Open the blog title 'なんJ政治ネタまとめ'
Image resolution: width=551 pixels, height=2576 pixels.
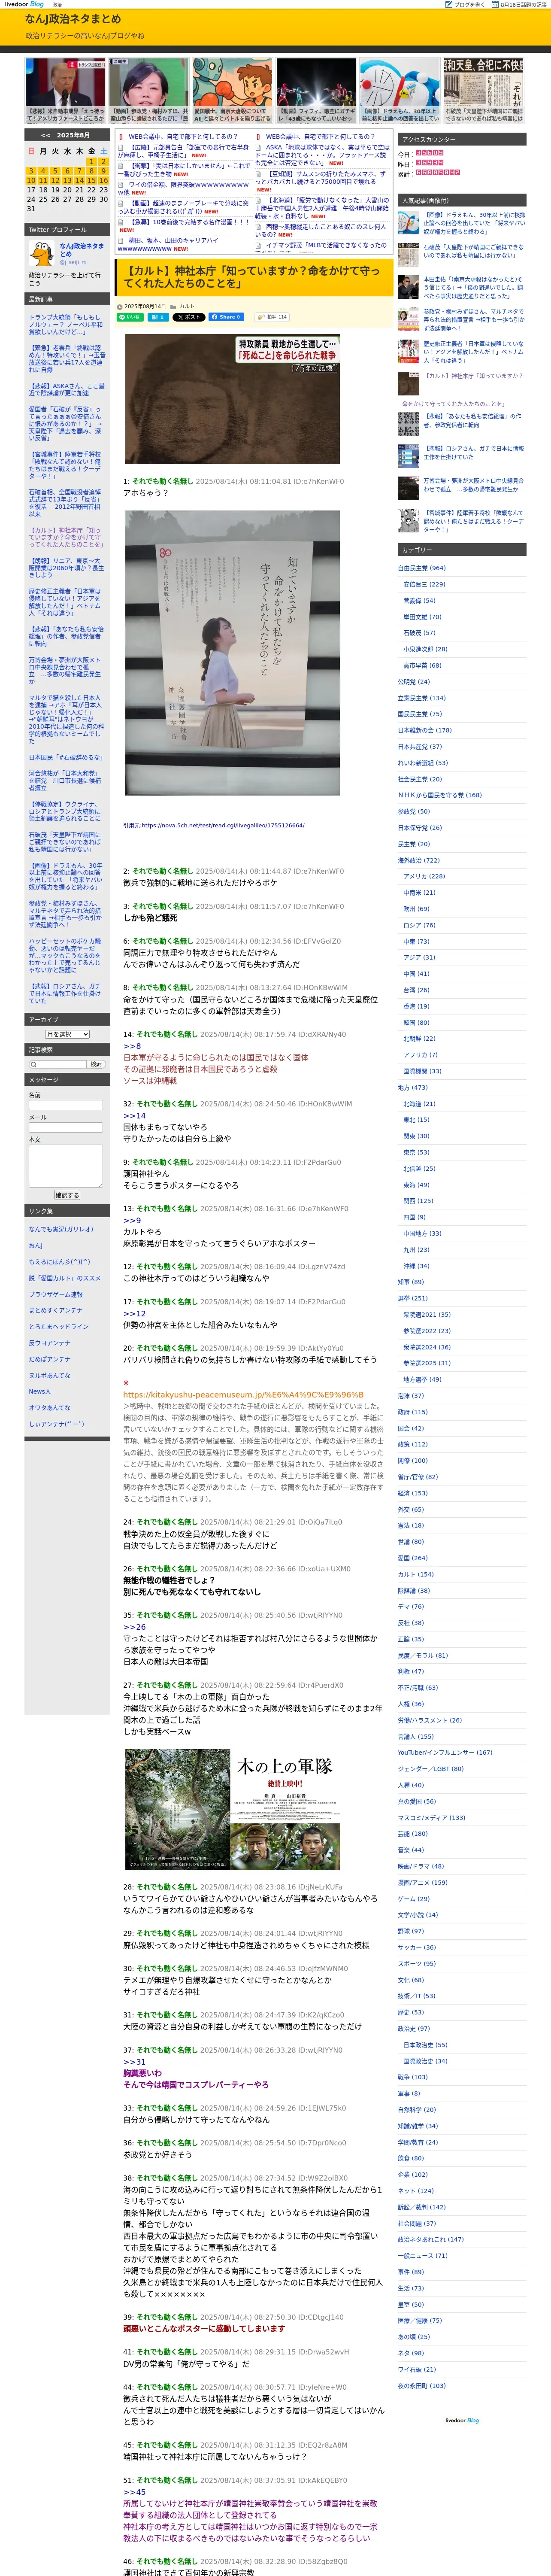[73, 19]
